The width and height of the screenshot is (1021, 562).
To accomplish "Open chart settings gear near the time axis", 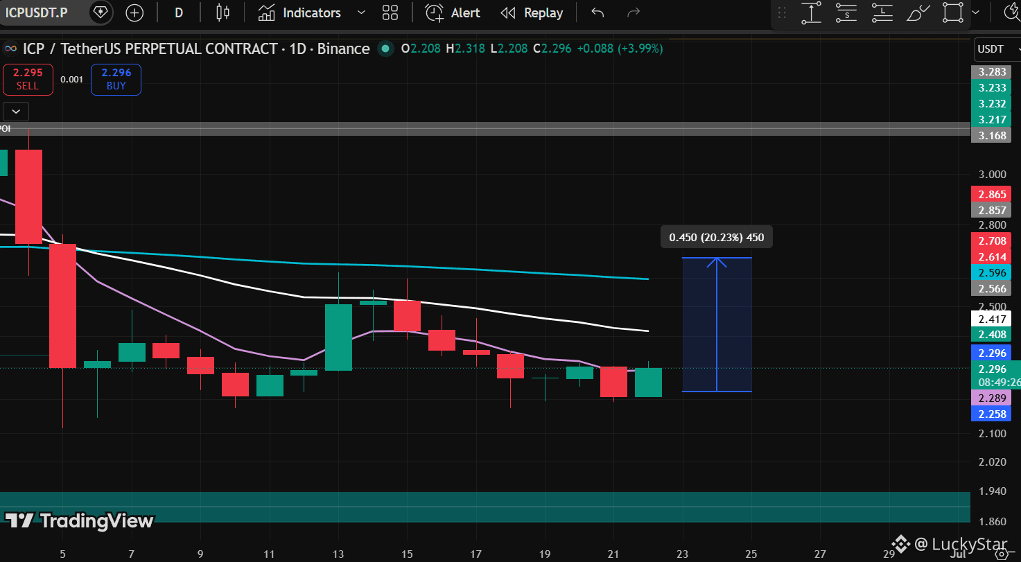I will pyautogui.click(x=1001, y=554).
